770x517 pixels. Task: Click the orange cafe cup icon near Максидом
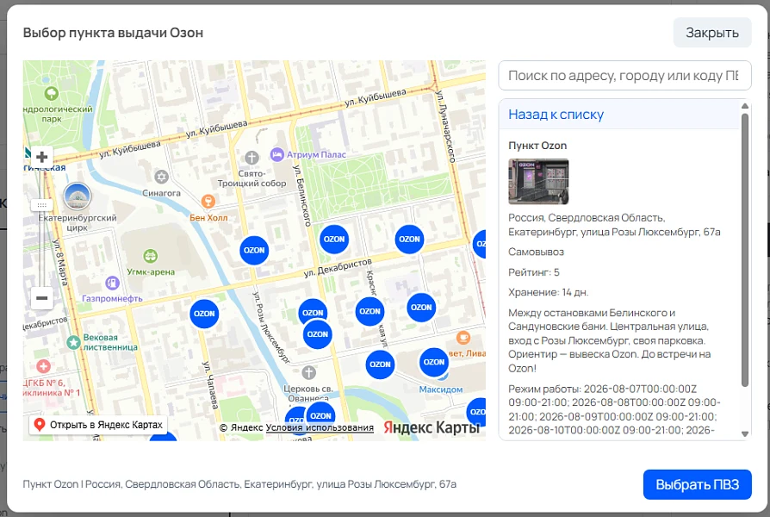click(x=463, y=338)
